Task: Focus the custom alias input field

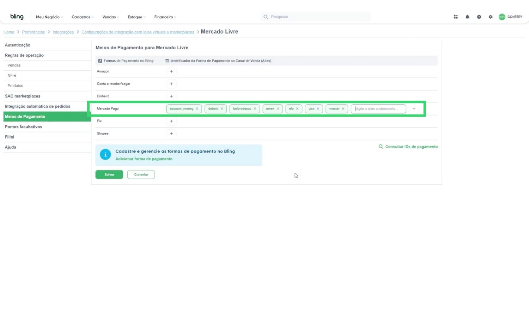Action: (378, 109)
